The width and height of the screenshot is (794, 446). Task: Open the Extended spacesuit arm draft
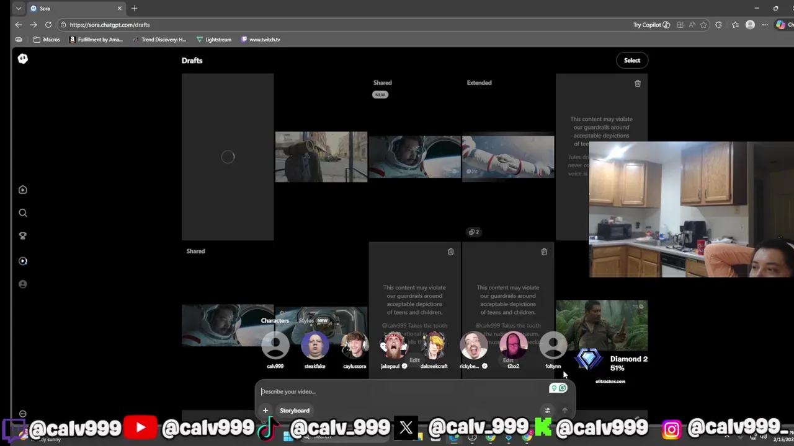508,157
